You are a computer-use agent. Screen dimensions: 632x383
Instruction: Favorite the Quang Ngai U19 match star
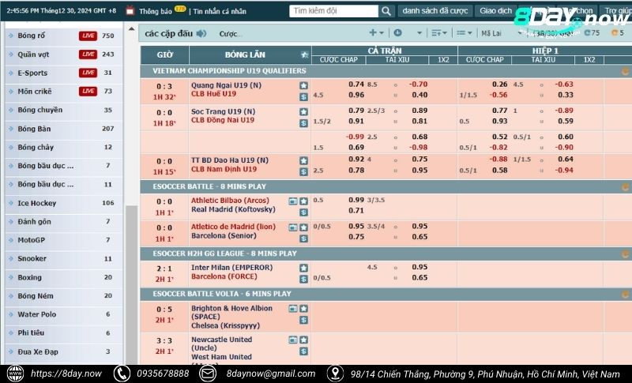[303, 85]
